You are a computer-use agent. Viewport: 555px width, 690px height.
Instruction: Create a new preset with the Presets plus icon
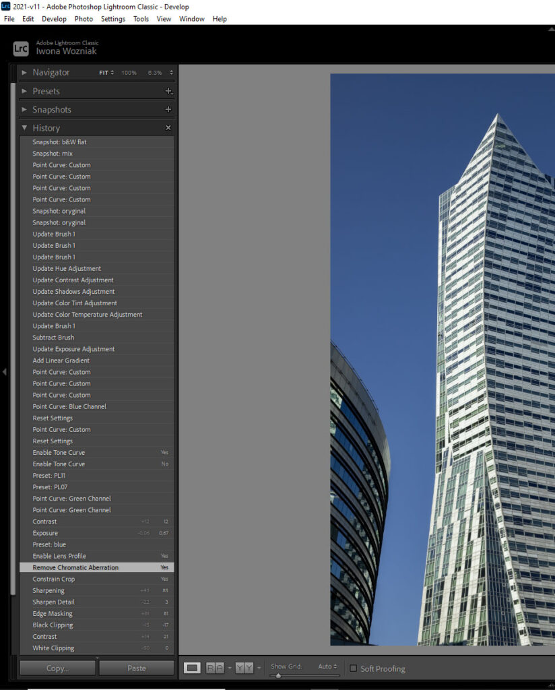coord(169,90)
